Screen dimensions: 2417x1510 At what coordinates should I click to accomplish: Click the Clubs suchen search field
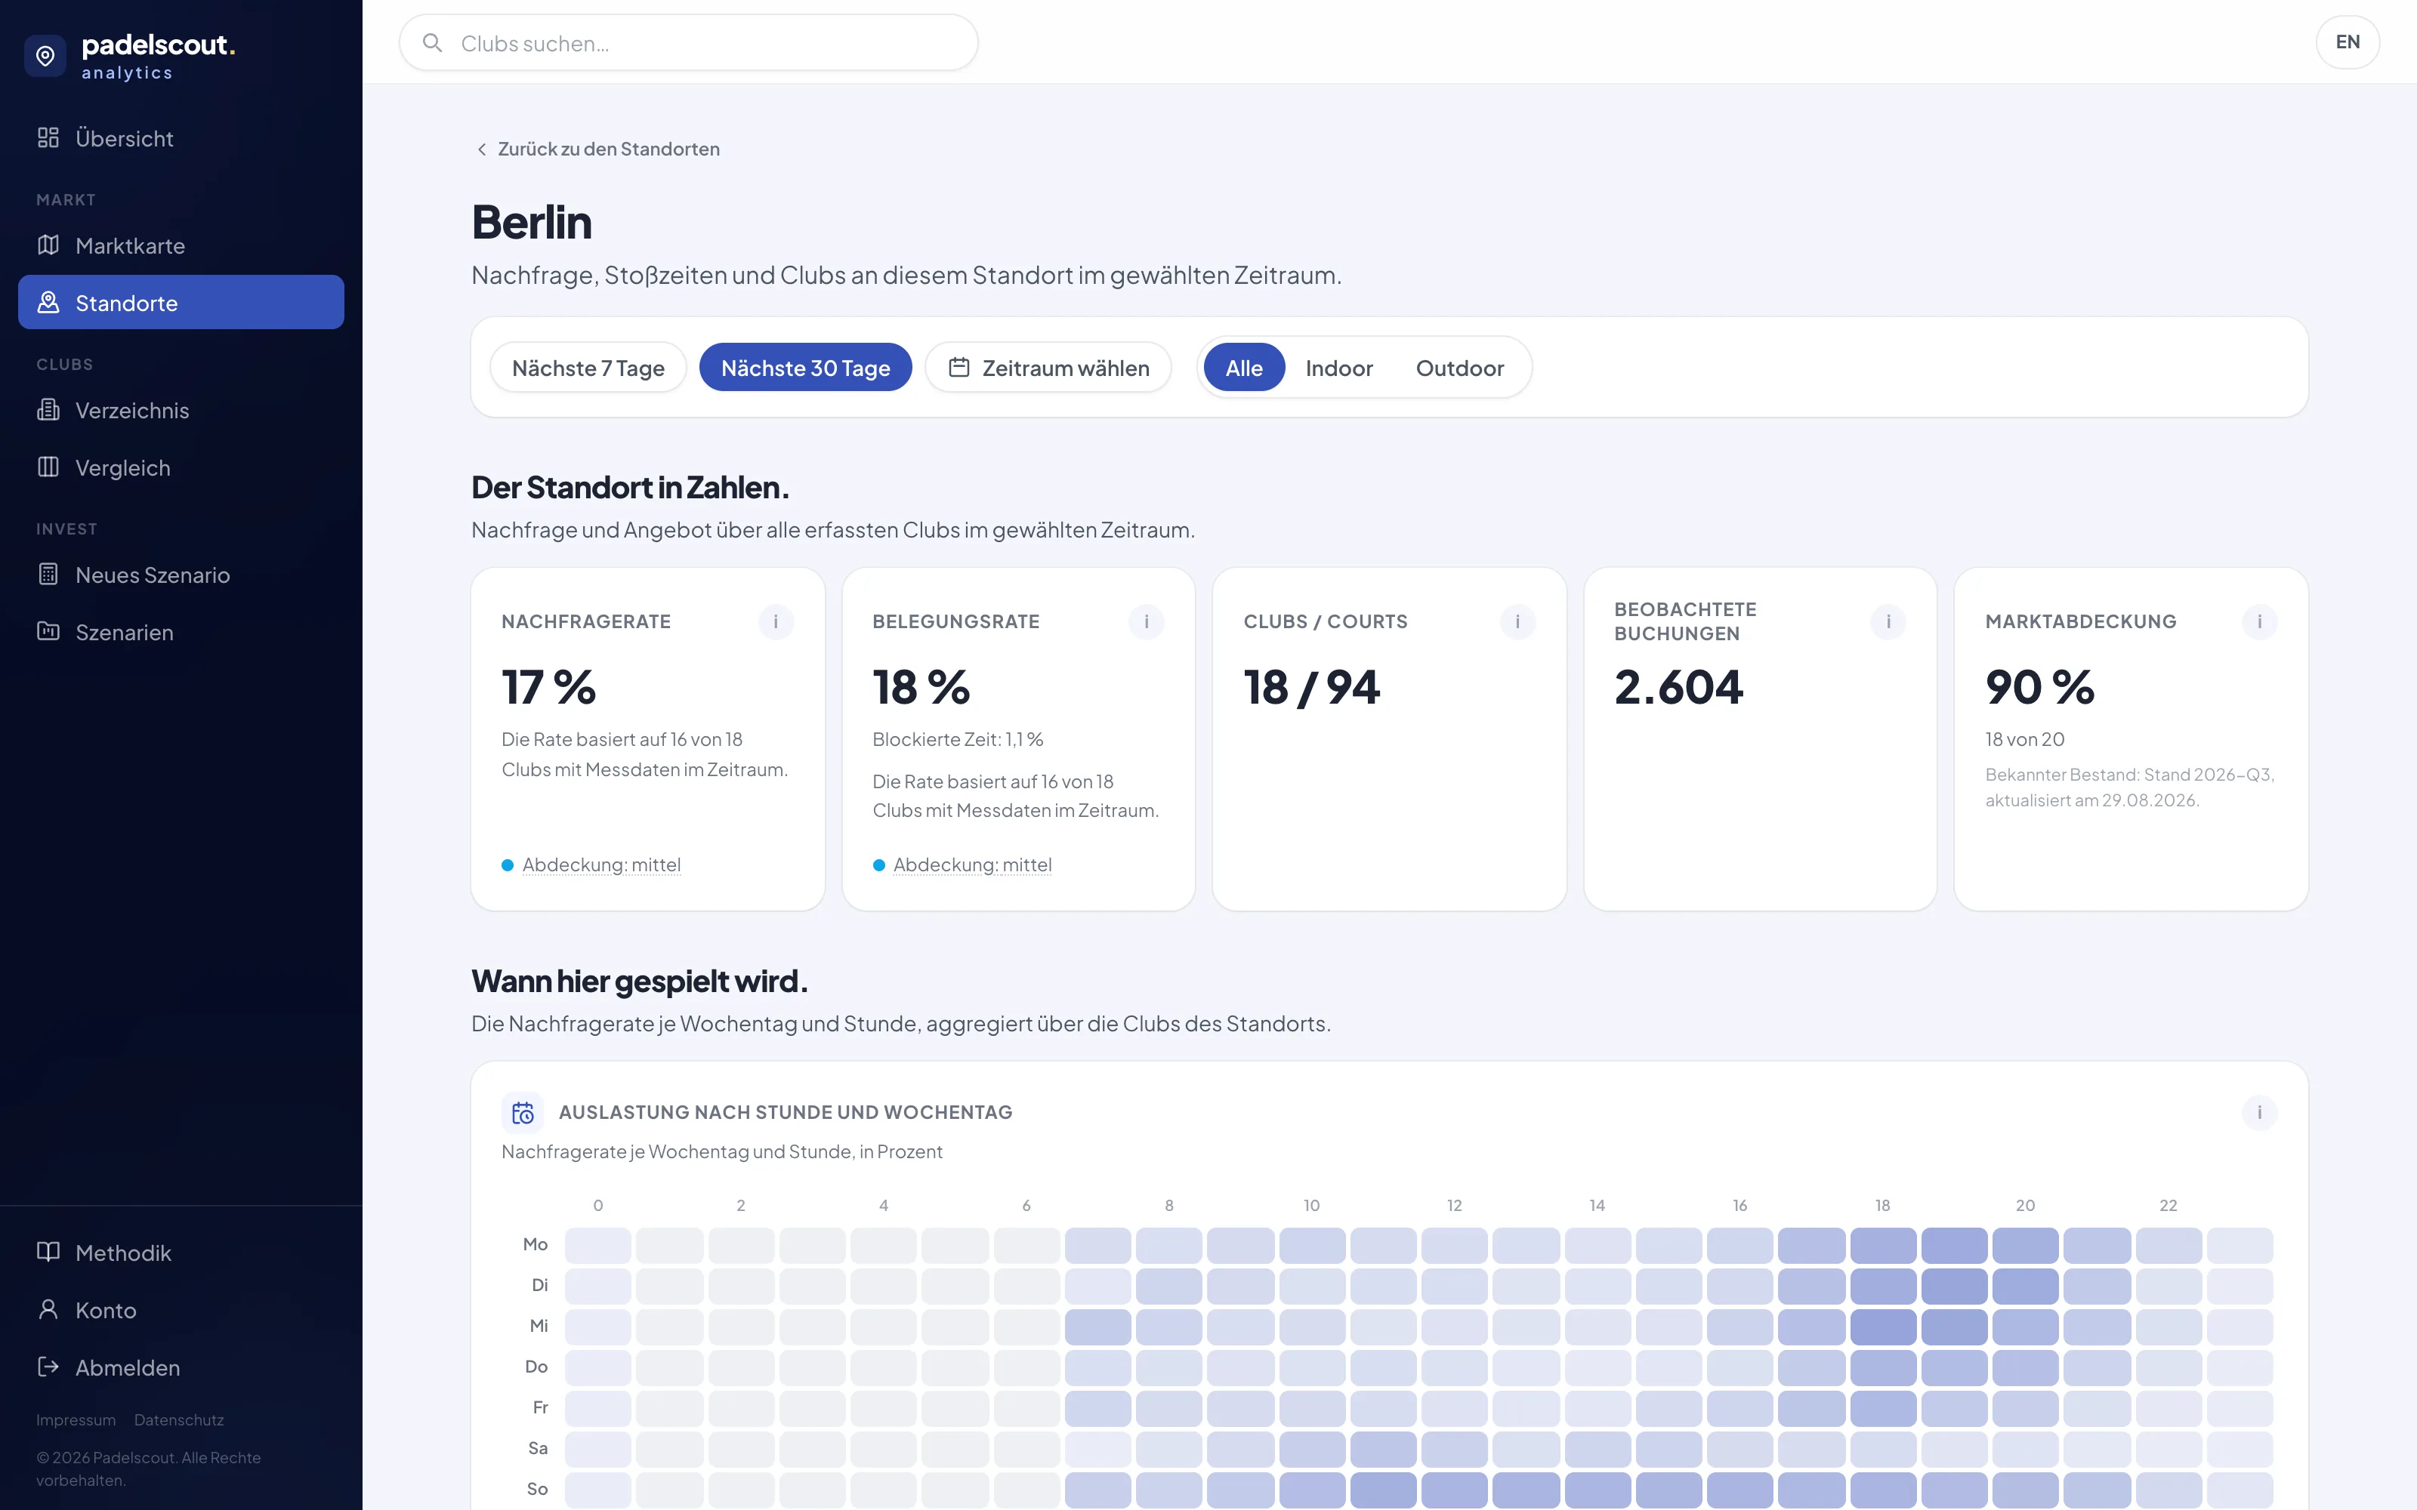(688, 43)
